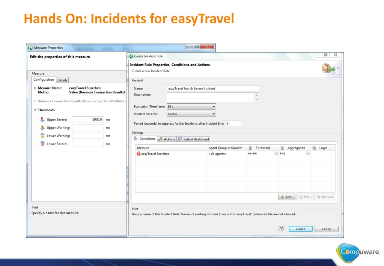
Task: Click the Description text area
Action: tap(211, 97)
